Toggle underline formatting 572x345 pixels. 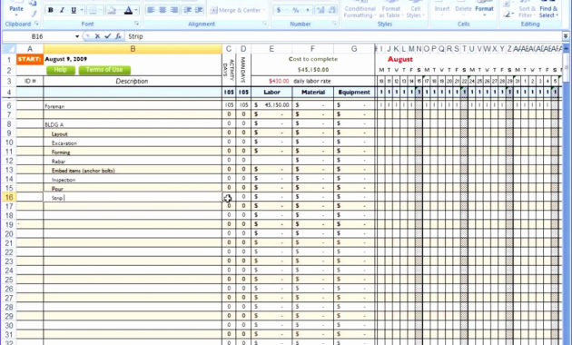point(74,10)
